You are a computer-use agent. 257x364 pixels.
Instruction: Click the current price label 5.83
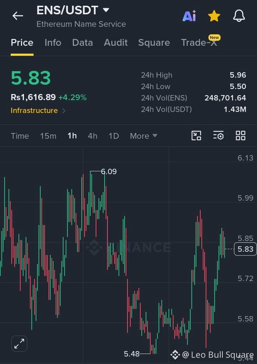[245, 249]
